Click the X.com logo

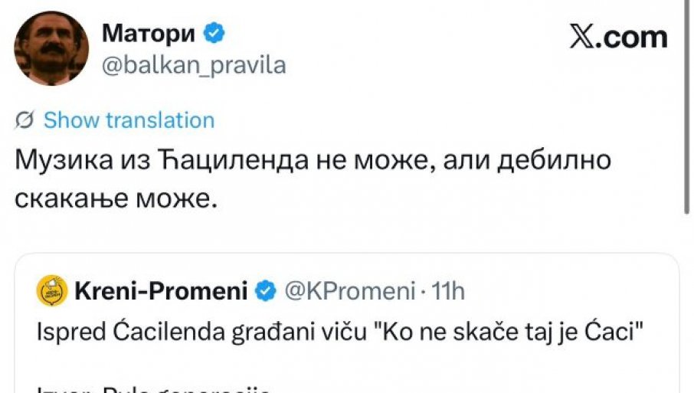618,37
